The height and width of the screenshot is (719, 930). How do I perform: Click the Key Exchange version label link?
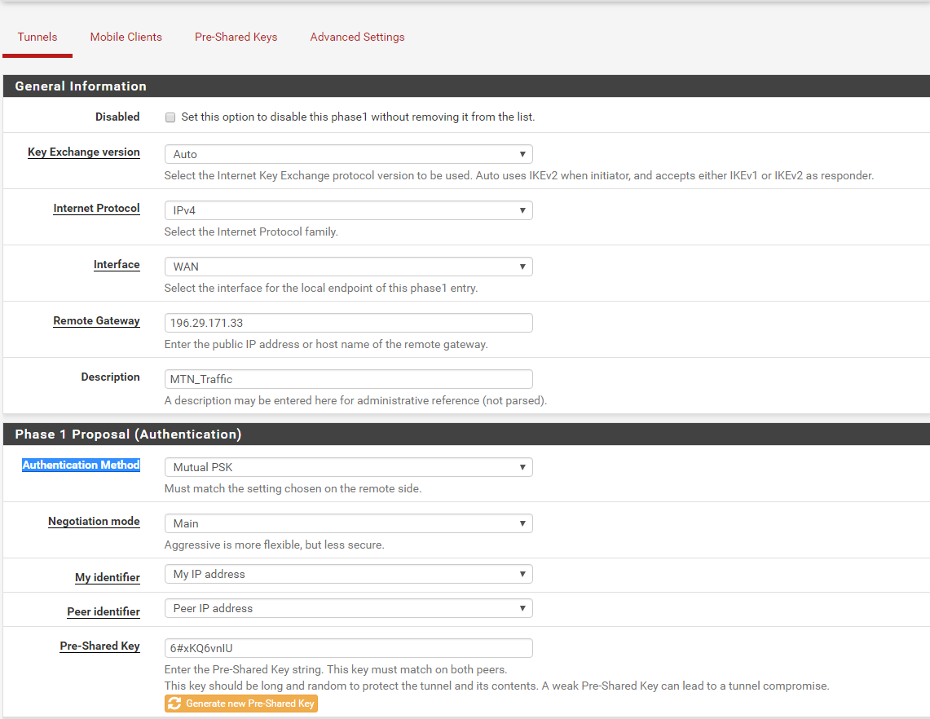point(84,152)
